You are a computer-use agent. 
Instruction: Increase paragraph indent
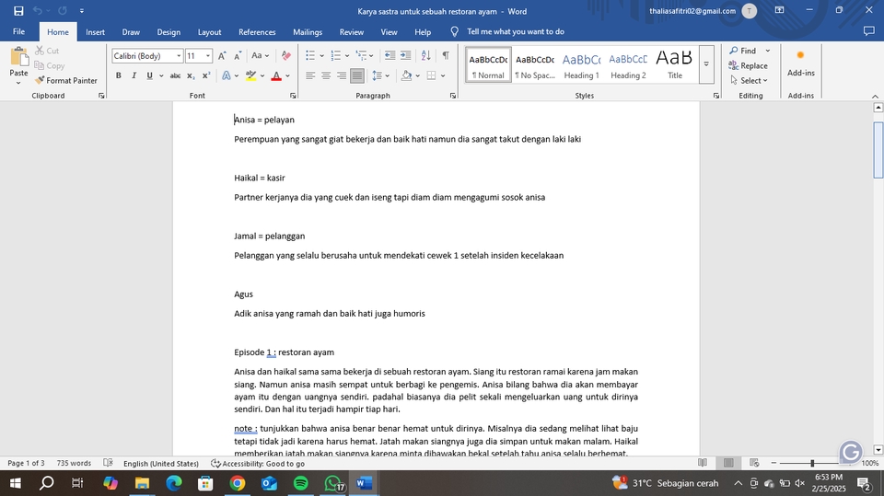click(405, 56)
